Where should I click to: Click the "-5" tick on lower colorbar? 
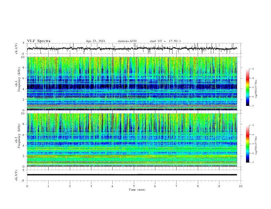coord(252,144)
